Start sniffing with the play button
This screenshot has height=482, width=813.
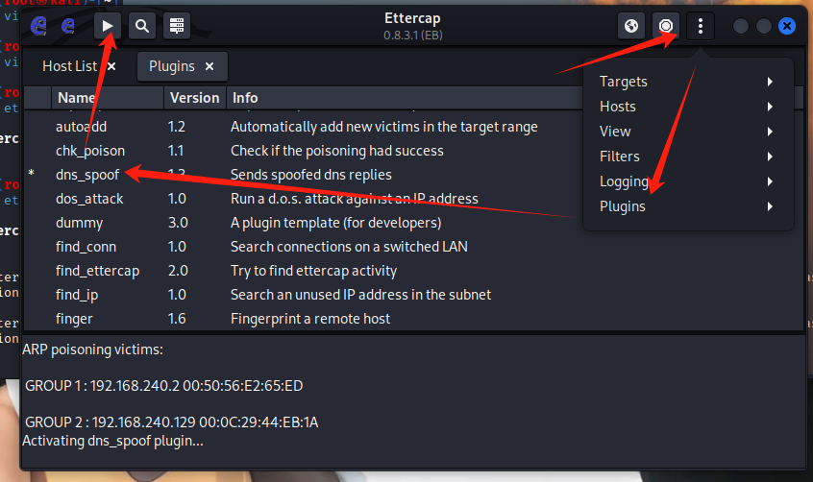pyautogui.click(x=109, y=26)
